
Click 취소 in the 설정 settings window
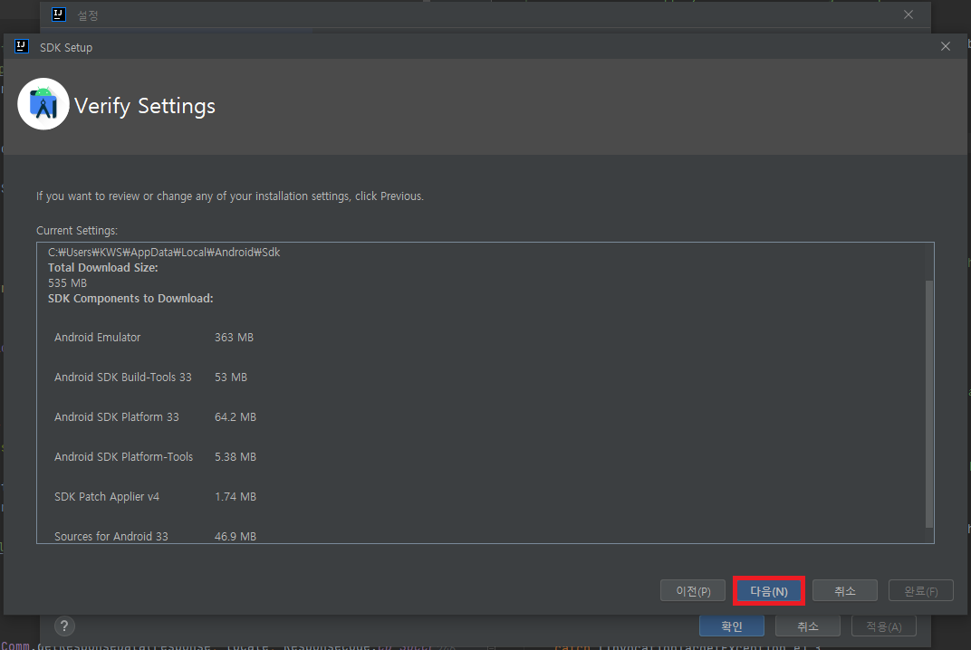pyautogui.click(x=808, y=626)
